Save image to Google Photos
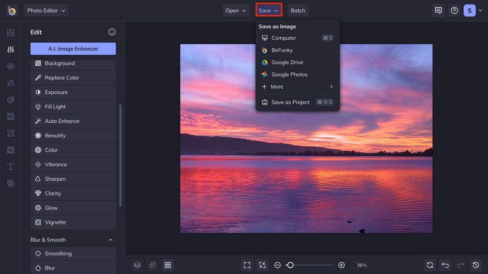This screenshot has width=488, height=274. click(298, 74)
